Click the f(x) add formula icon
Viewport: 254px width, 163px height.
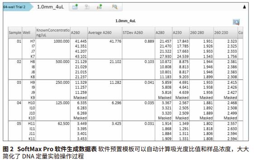coord(99,7)
